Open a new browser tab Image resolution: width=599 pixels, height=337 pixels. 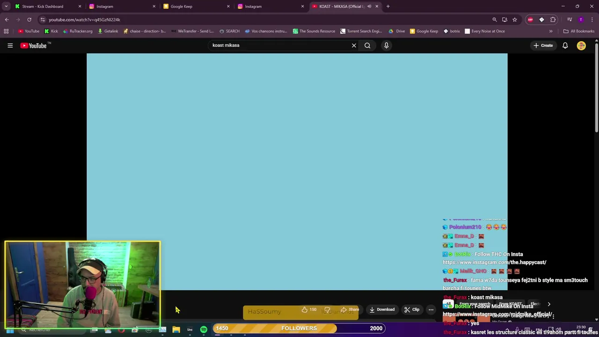(388, 6)
